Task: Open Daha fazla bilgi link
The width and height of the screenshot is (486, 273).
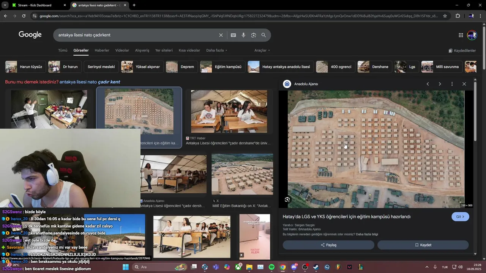Action: pos(367,234)
